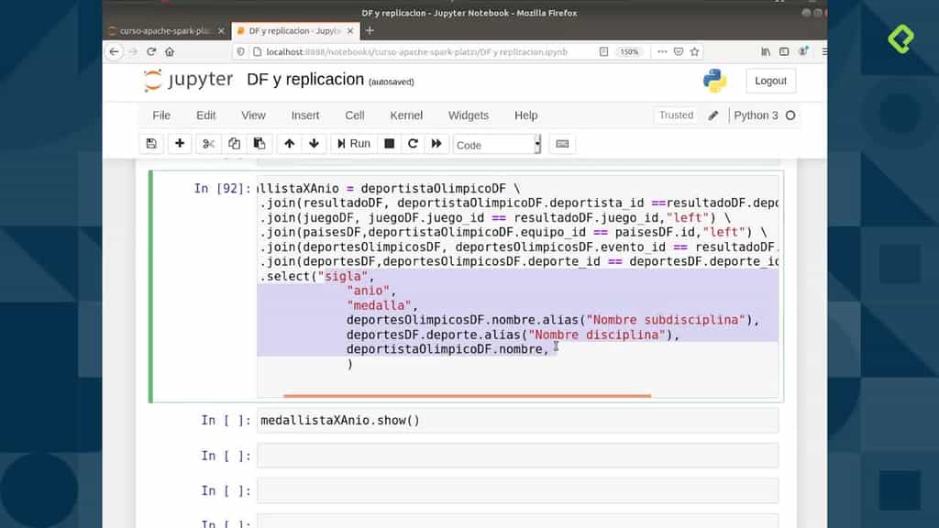Click the first empty code cell below show()
The image size is (939, 528).
518,456
